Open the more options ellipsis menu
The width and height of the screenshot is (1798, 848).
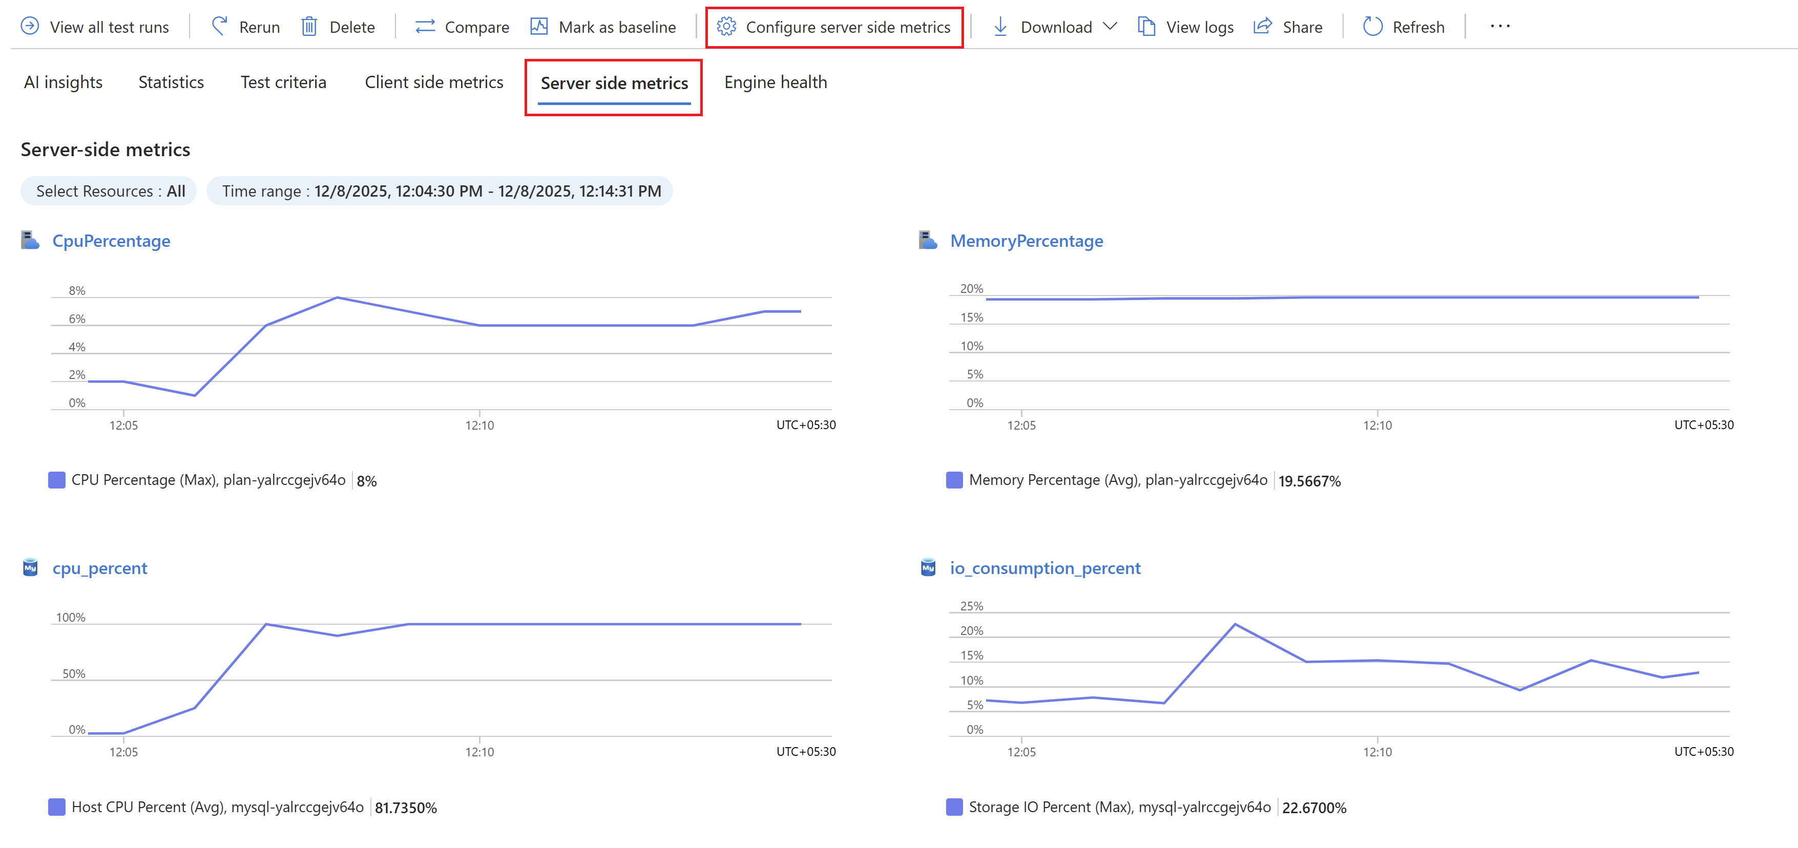pos(1500,27)
